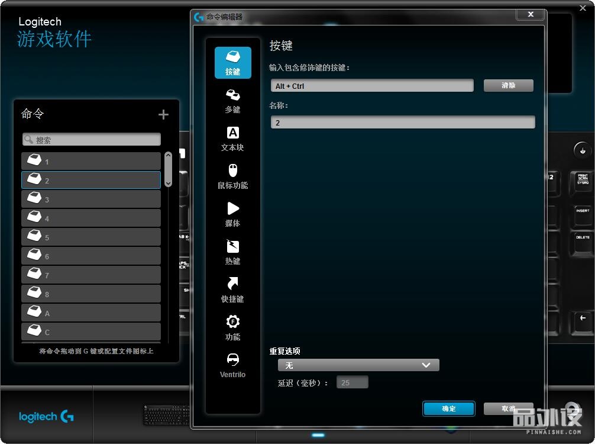Select the 文本块 (Text Block) icon

[x=232, y=138]
